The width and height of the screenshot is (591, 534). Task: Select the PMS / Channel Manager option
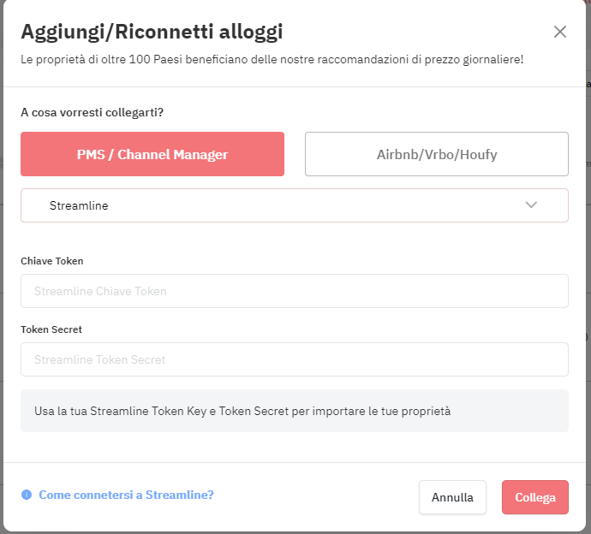click(152, 154)
